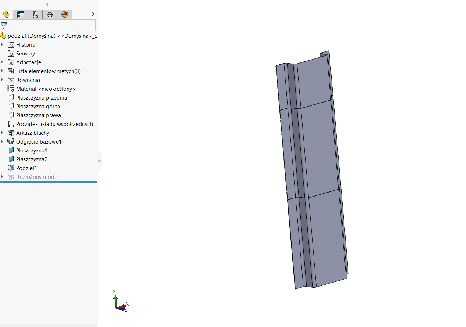Expand Lista elementów ciętych(3)
Image resolution: width=466 pixels, height=327 pixels.
click(2, 71)
